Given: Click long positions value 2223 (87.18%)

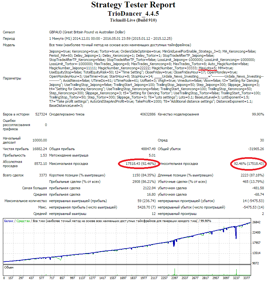Looking at the screenshot, I should 252,175.
